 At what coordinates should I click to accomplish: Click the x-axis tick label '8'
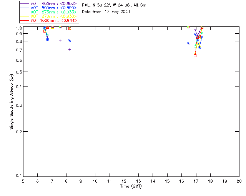click(66, 181)
